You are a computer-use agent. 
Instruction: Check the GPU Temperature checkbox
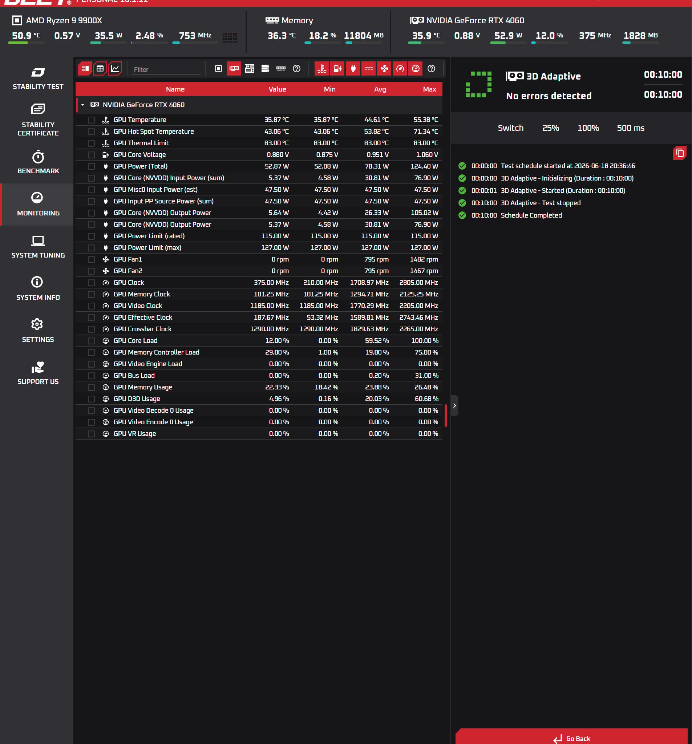[91, 120]
